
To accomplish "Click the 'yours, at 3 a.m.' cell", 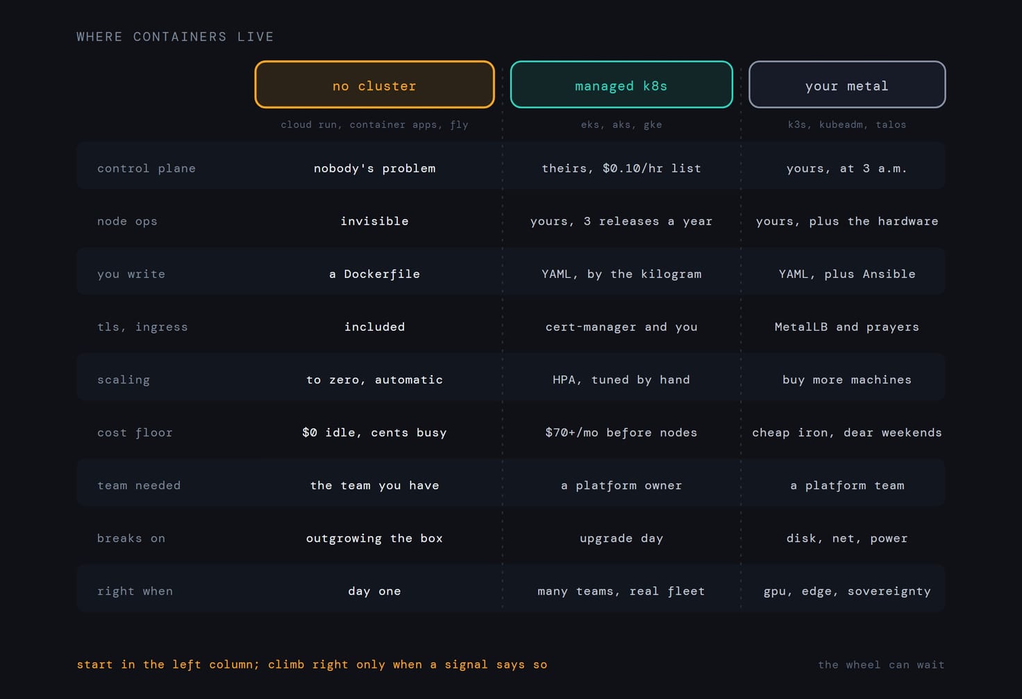I will pos(847,168).
